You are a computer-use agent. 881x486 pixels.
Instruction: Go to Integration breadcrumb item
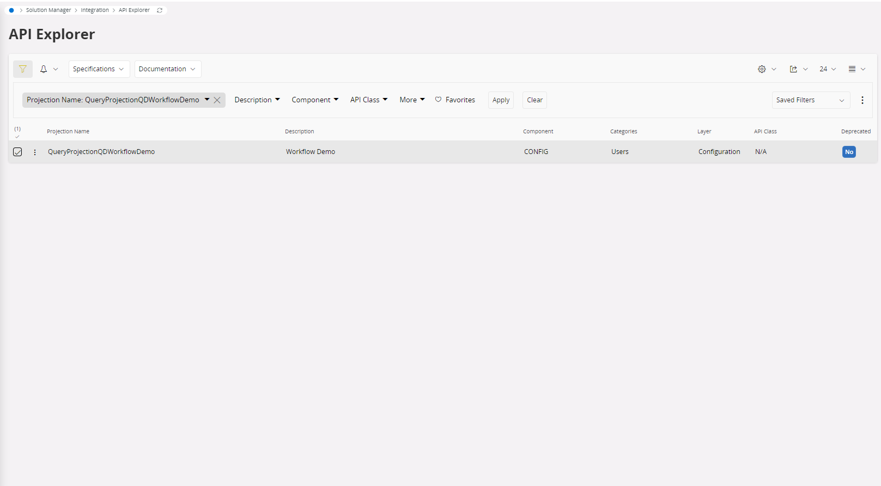(95, 10)
